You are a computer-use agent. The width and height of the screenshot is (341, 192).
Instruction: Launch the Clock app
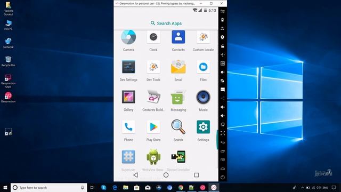pyautogui.click(x=153, y=37)
